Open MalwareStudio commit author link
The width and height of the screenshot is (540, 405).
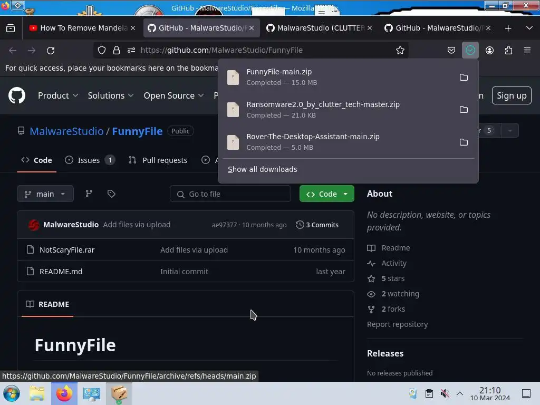[x=71, y=225]
